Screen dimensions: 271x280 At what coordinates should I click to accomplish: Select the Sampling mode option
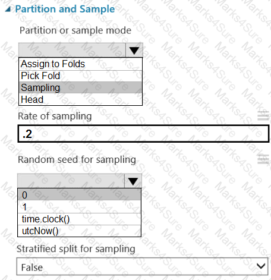coord(80,87)
